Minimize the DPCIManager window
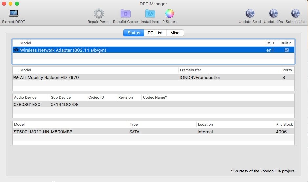The image size is (308, 182). tap(10, 4)
